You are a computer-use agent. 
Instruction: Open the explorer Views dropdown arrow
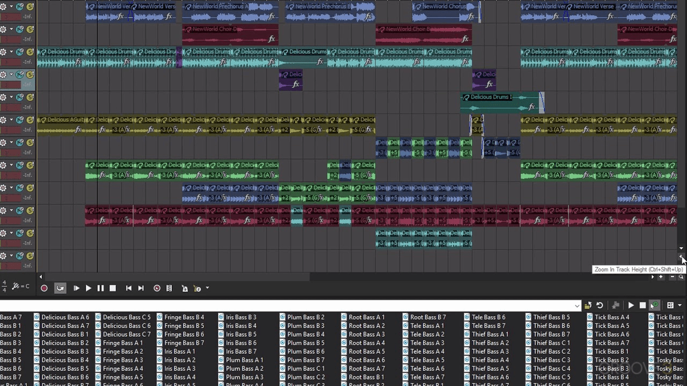click(680, 306)
